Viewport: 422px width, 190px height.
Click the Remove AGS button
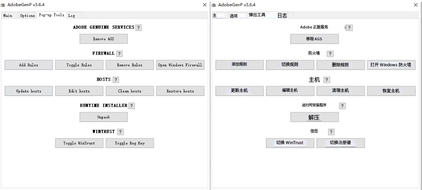[x=104, y=39]
